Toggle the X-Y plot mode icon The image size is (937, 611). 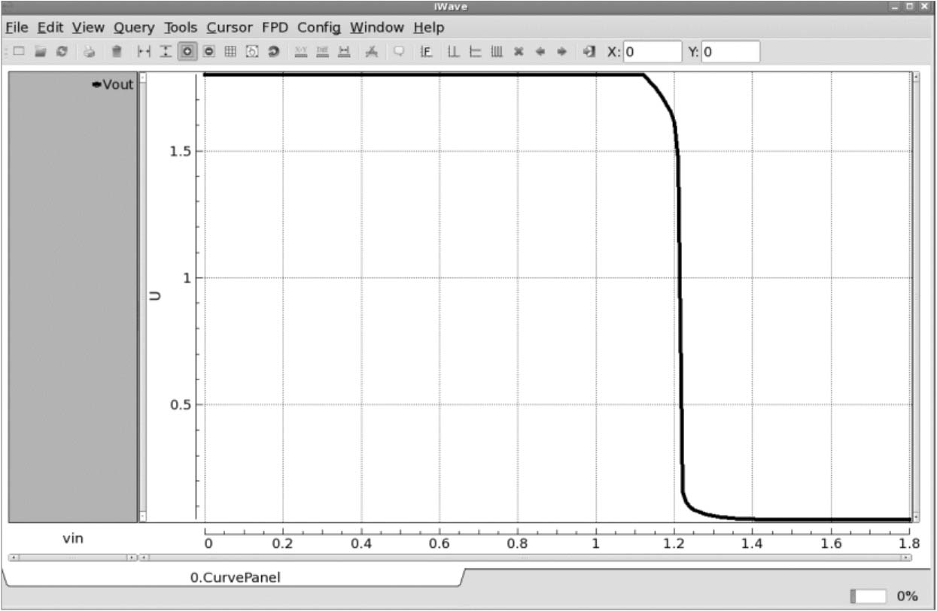point(301,52)
